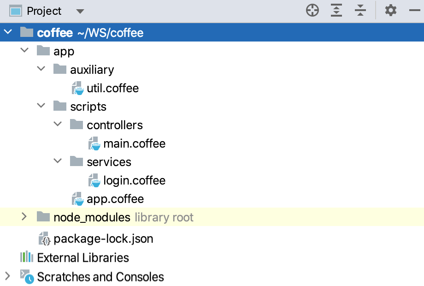The width and height of the screenshot is (424, 286).
Task: Select the services folder
Action: pos(109,162)
